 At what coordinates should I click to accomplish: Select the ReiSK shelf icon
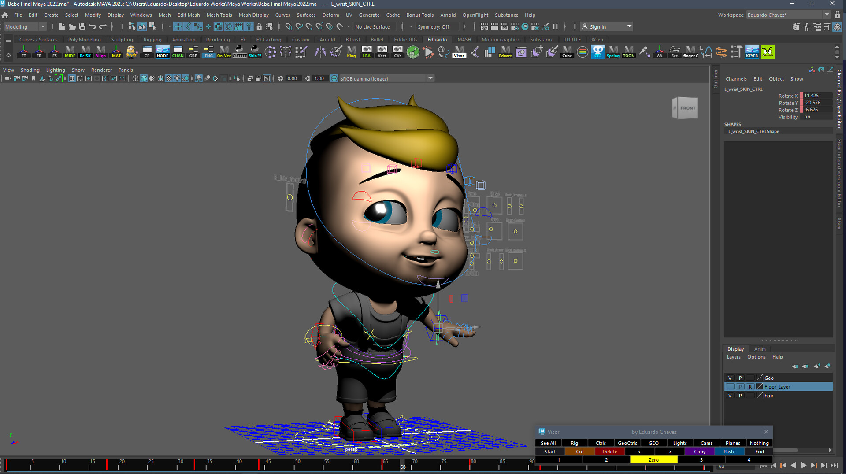(85, 52)
